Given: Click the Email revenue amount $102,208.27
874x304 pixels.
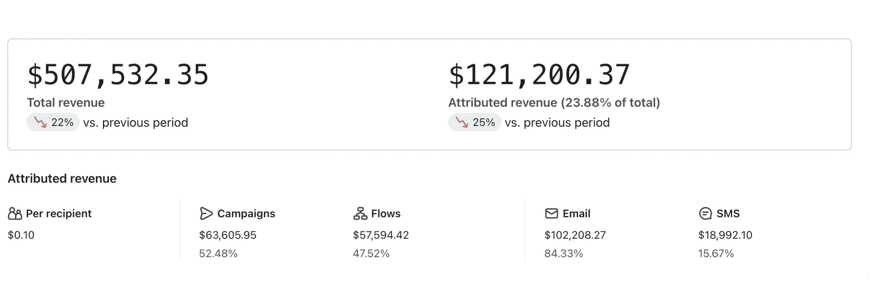Looking at the screenshot, I should click(x=575, y=235).
